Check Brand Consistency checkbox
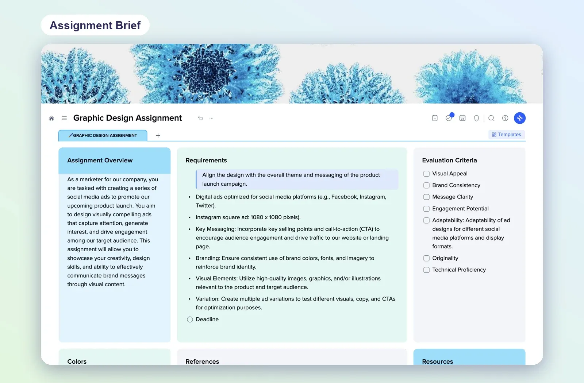The image size is (584, 383). pyautogui.click(x=426, y=185)
